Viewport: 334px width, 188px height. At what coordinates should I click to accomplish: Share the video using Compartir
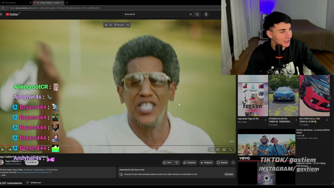(189, 163)
